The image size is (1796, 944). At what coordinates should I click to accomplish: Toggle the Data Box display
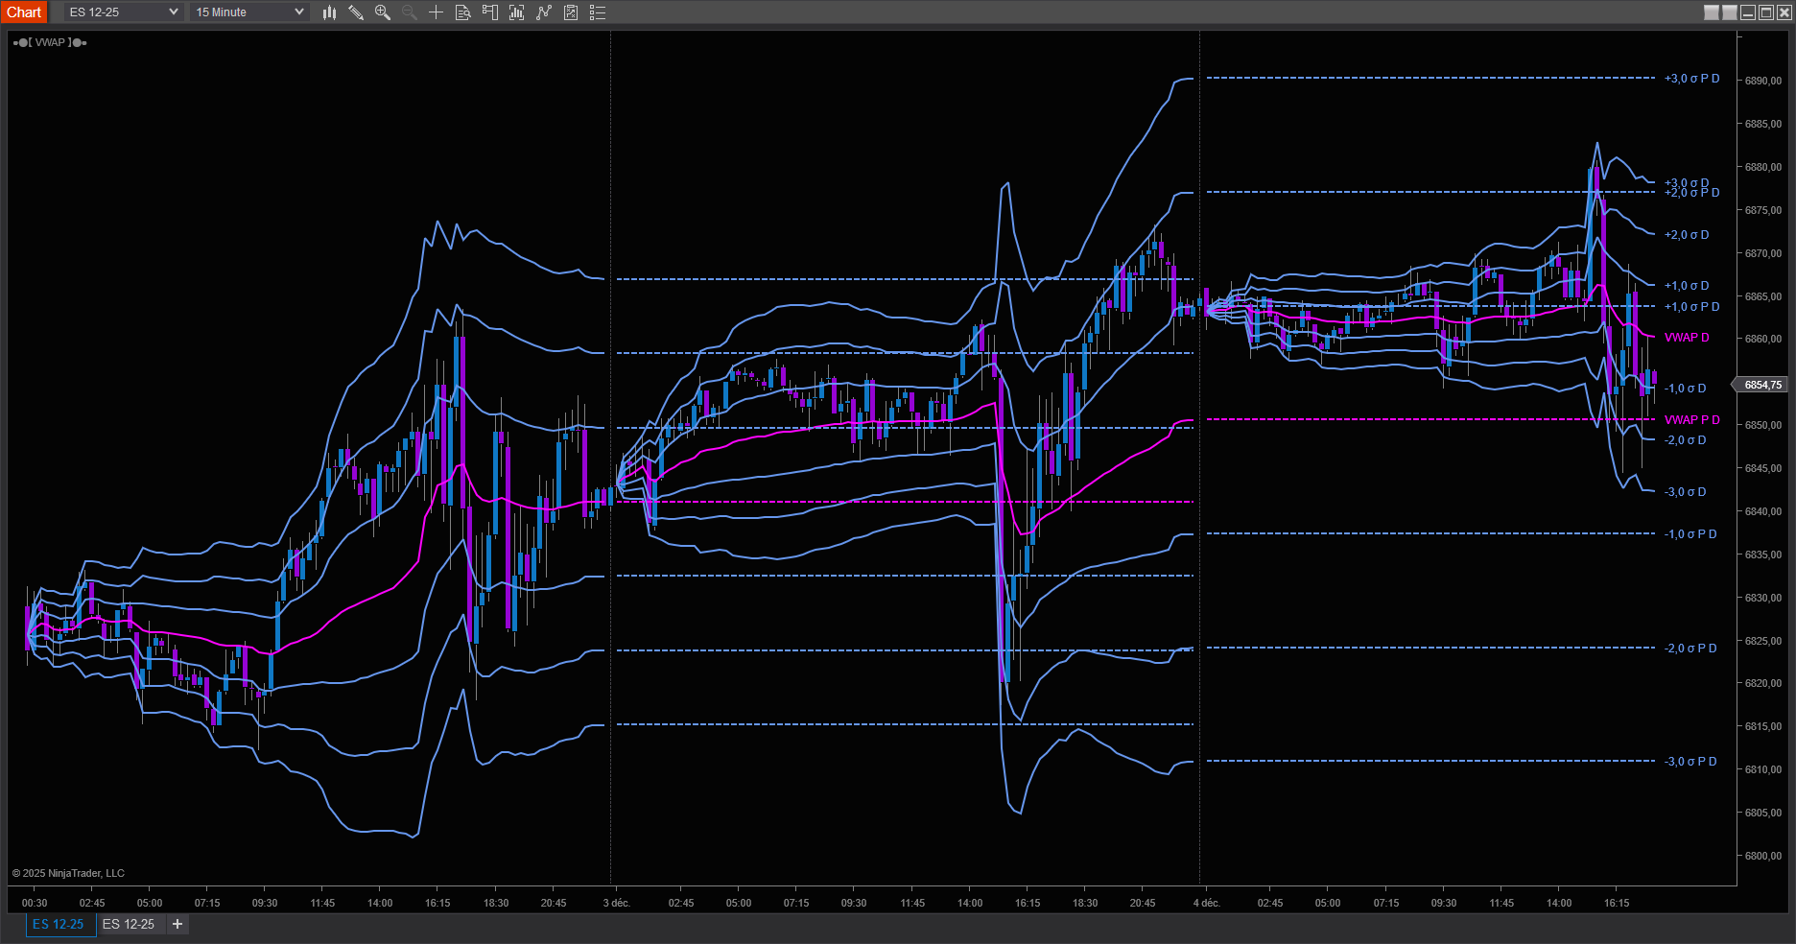point(463,12)
